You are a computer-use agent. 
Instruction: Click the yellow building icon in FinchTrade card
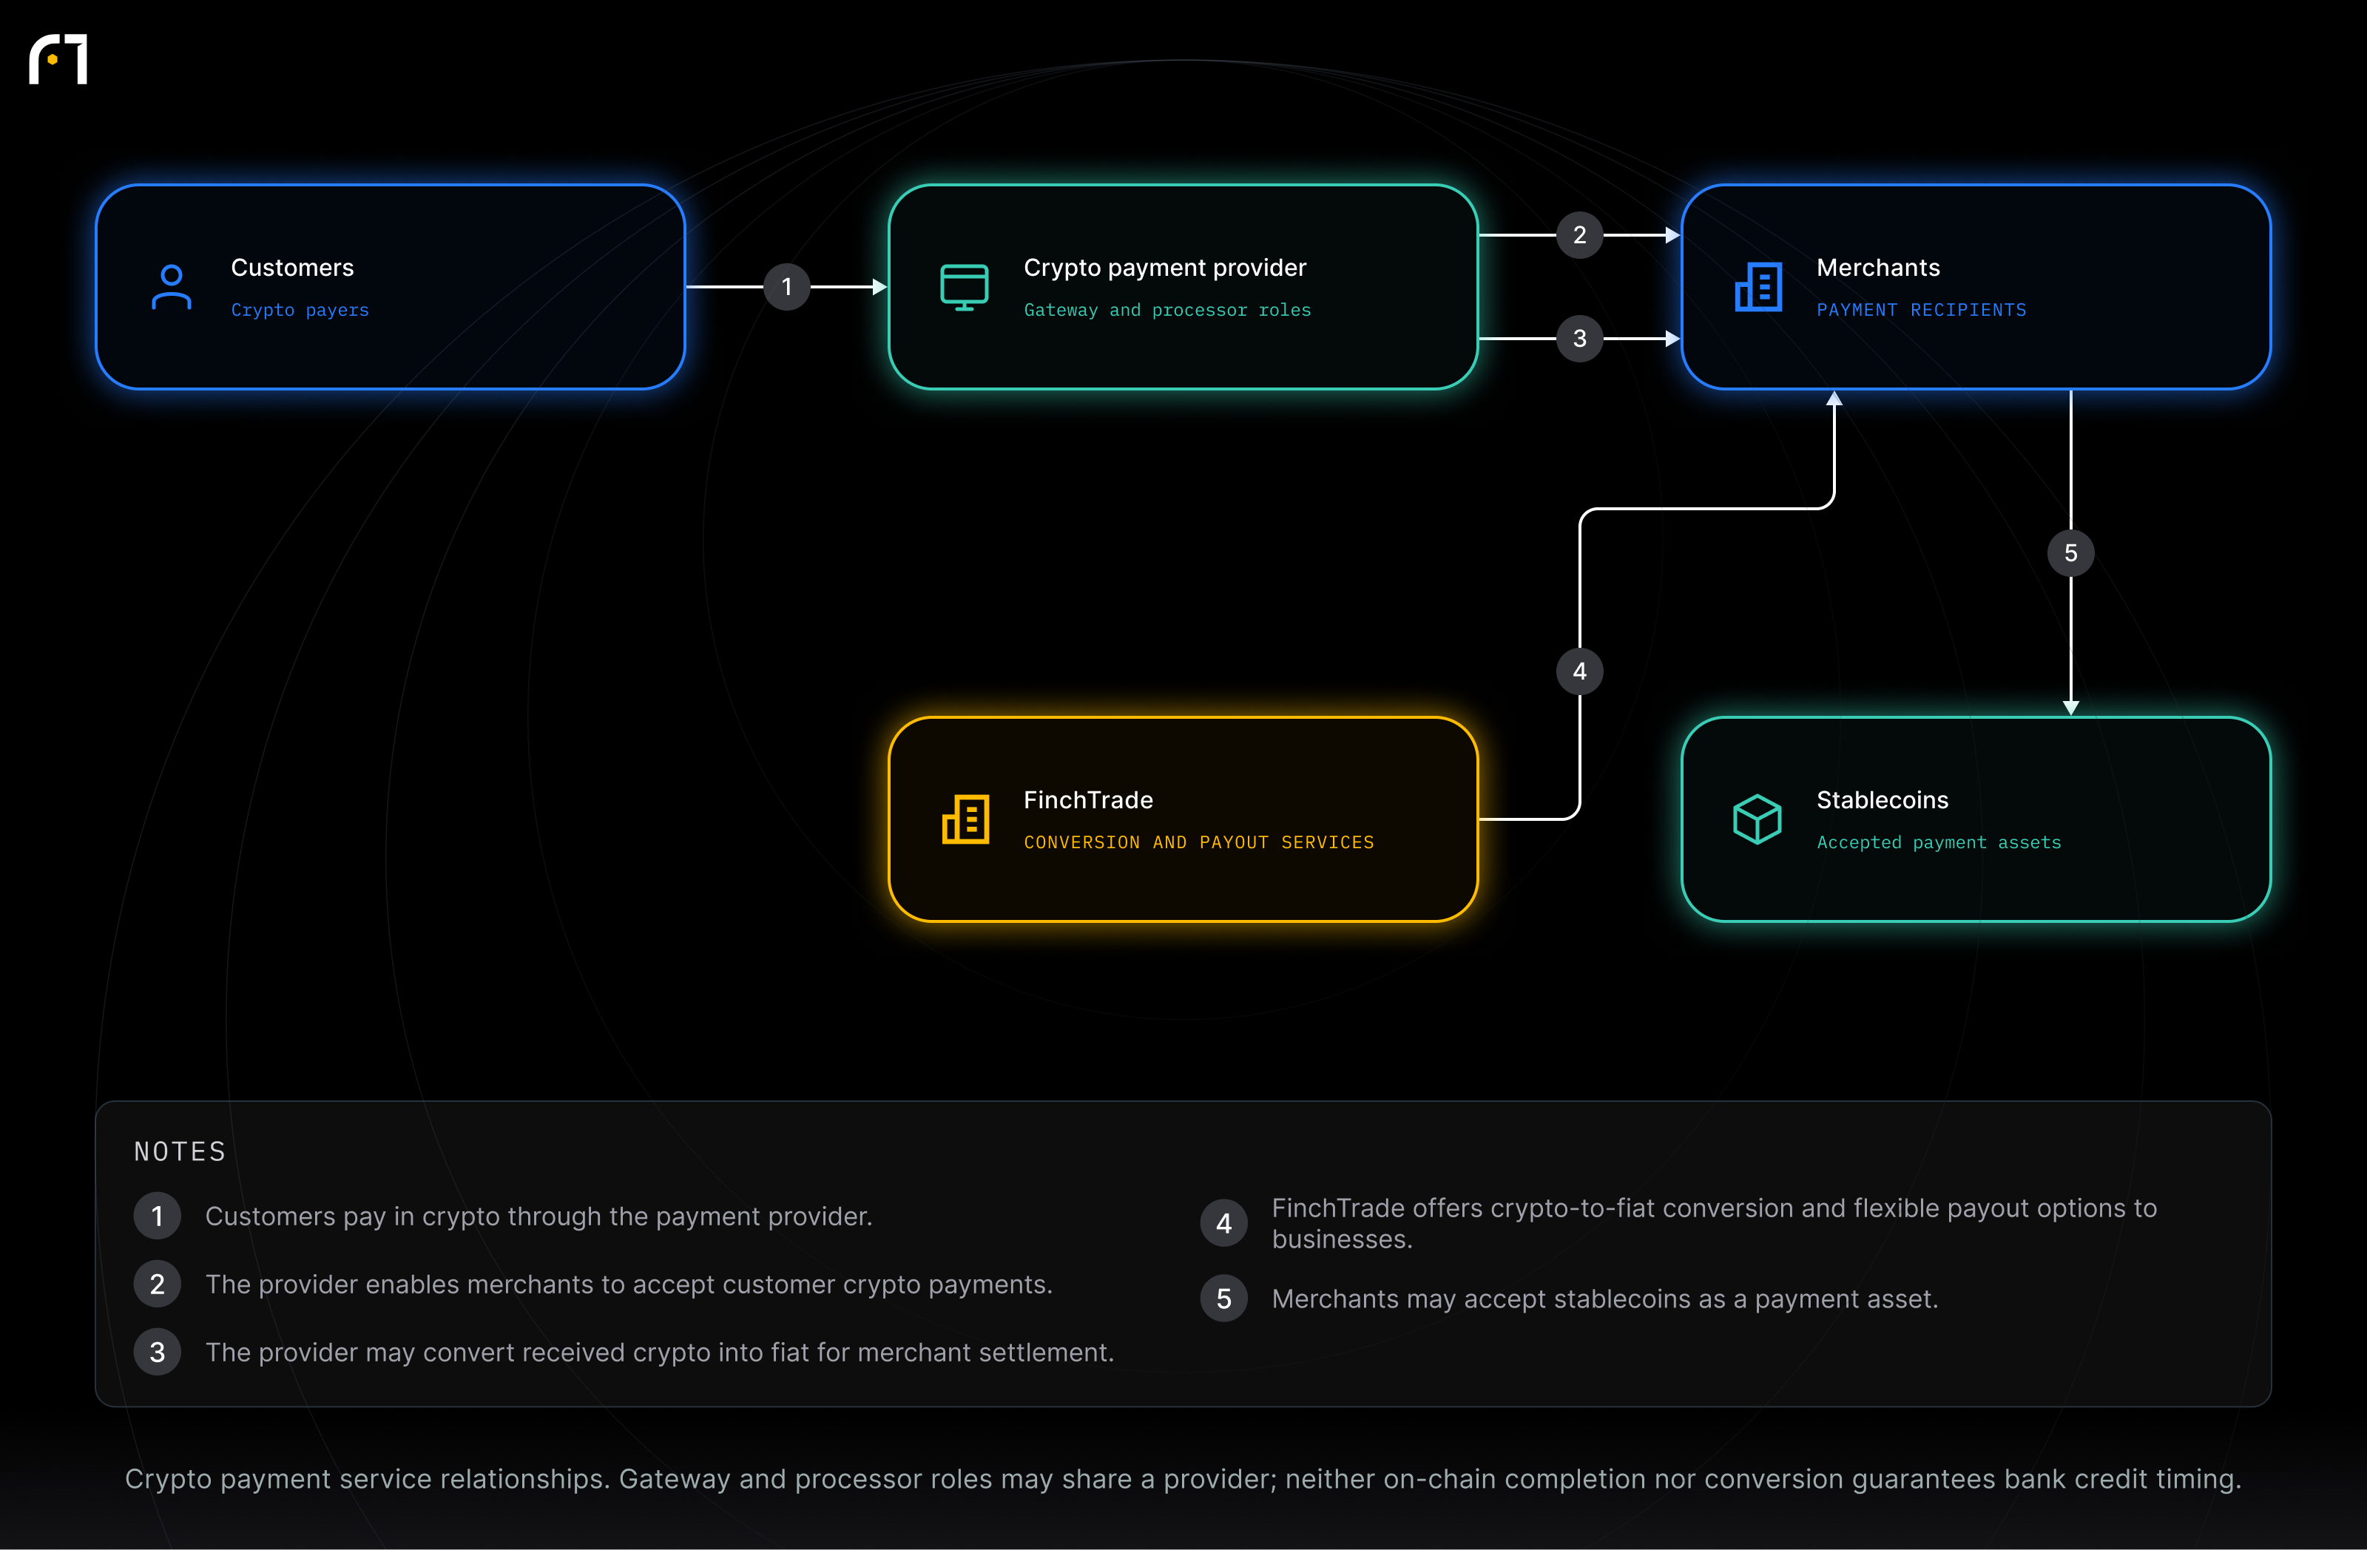coord(965,819)
